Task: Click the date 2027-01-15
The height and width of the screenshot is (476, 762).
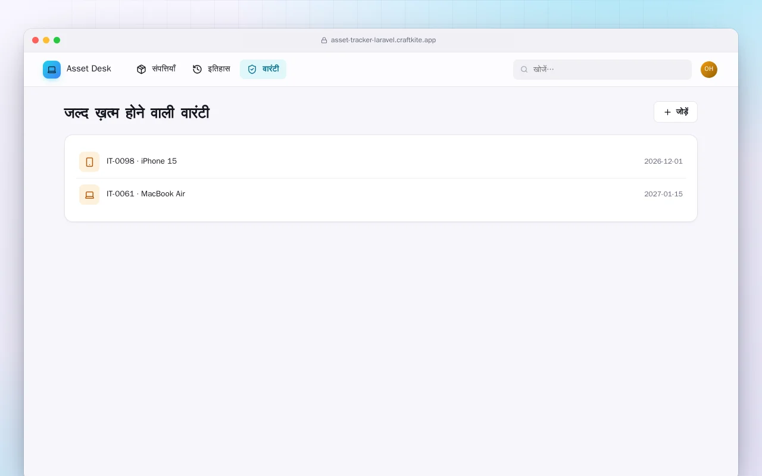Action: click(x=663, y=195)
